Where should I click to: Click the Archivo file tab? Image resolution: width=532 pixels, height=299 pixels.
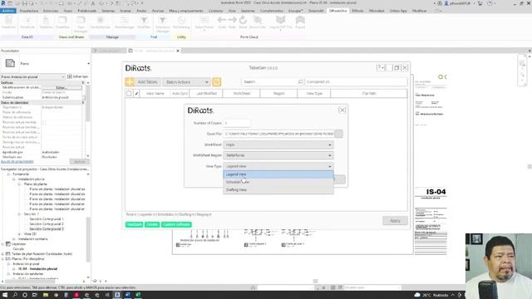pyautogui.click(x=7, y=11)
